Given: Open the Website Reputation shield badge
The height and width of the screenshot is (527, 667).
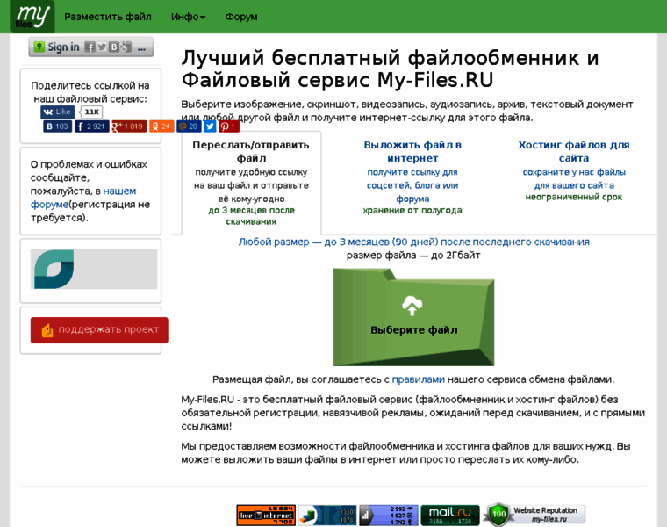Looking at the screenshot, I should click(534, 515).
